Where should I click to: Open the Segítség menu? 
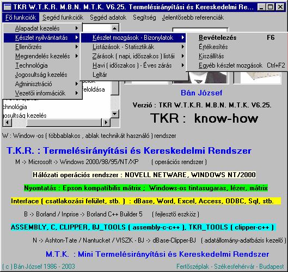144,17
